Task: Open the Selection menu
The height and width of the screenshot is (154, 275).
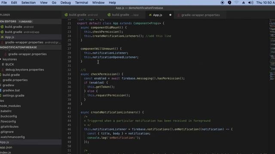Action: pos(28,3)
